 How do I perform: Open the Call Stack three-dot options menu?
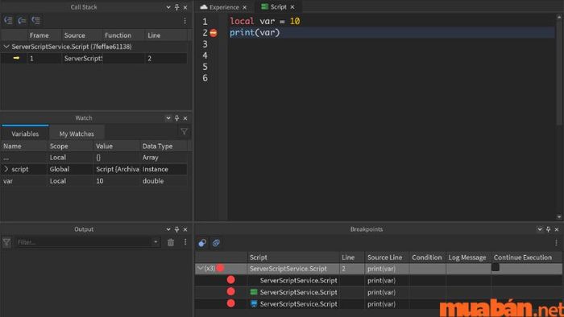point(185,21)
